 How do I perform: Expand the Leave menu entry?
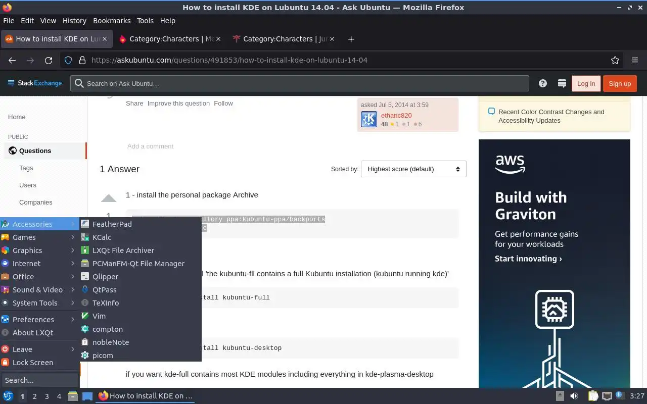pyautogui.click(x=39, y=349)
